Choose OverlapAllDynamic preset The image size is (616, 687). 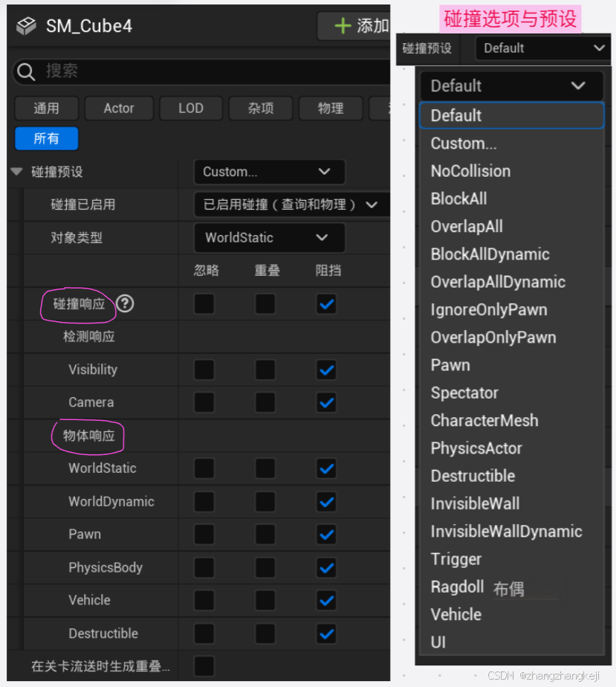pos(512,282)
